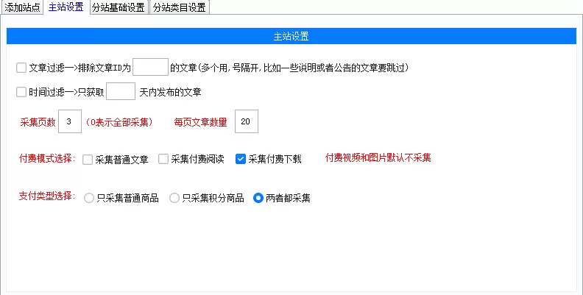Enable the 时间过滤 checkbox
Viewport: 583px width, 295px height.
pyautogui.click(x=21, y=92)
